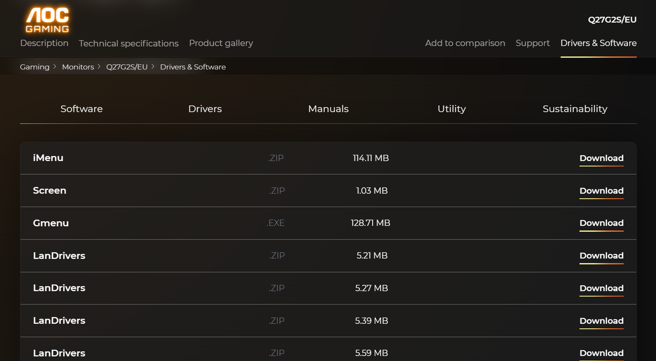Image resolution: width=656 pixels, height=361 pixels.
Task: Select Drivers & Software in top navigation
Action: coord(598,43)
